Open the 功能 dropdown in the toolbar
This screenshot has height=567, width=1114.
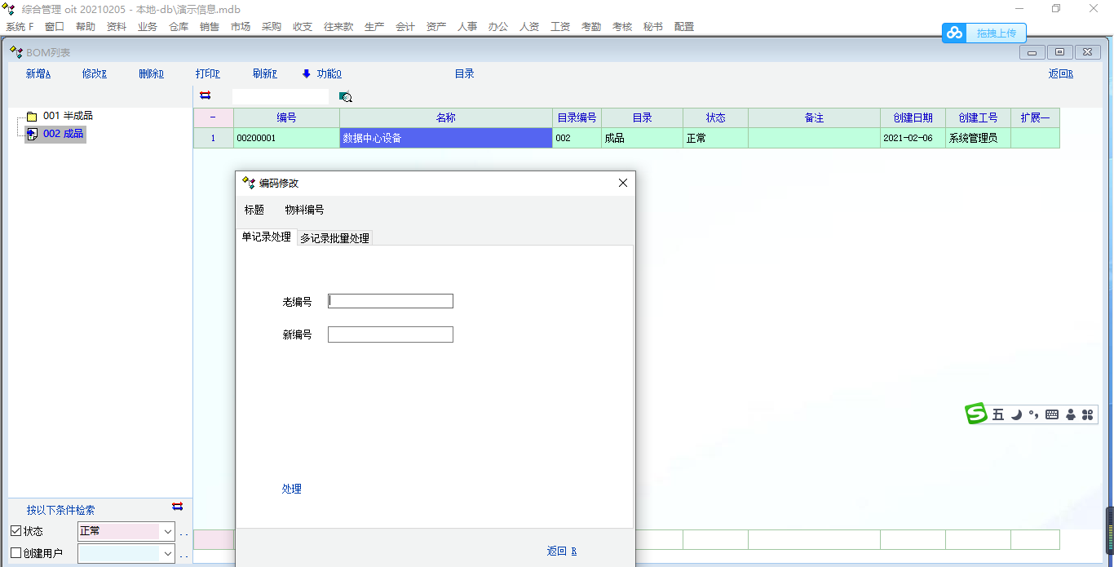(x=321, y=74)
